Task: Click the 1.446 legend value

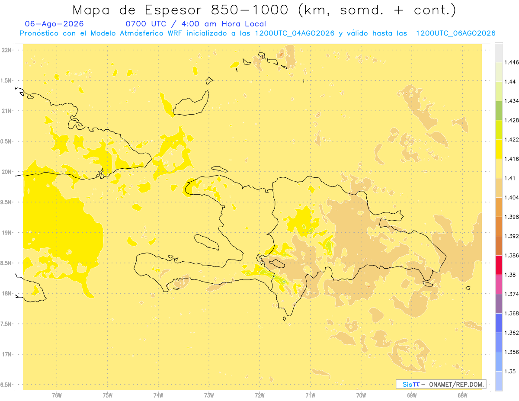Action: point(512,62)
